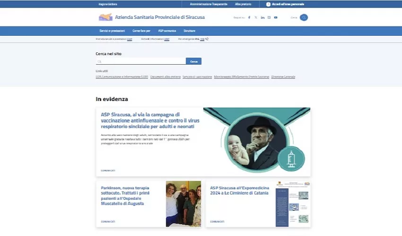The width and height of the screenshot is (402, 236).
Task: Open the Albo pretorio link
Action: [x=244, y=4]
